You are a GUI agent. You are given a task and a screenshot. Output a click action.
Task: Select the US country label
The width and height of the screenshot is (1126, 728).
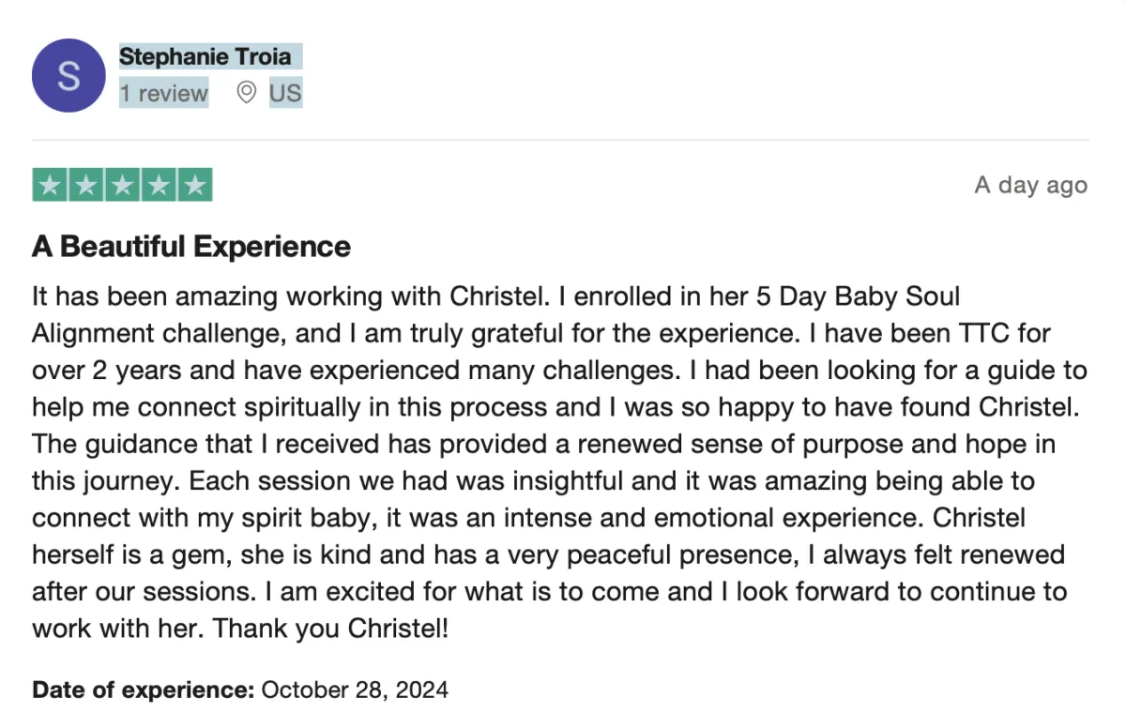tap(285, 93)
